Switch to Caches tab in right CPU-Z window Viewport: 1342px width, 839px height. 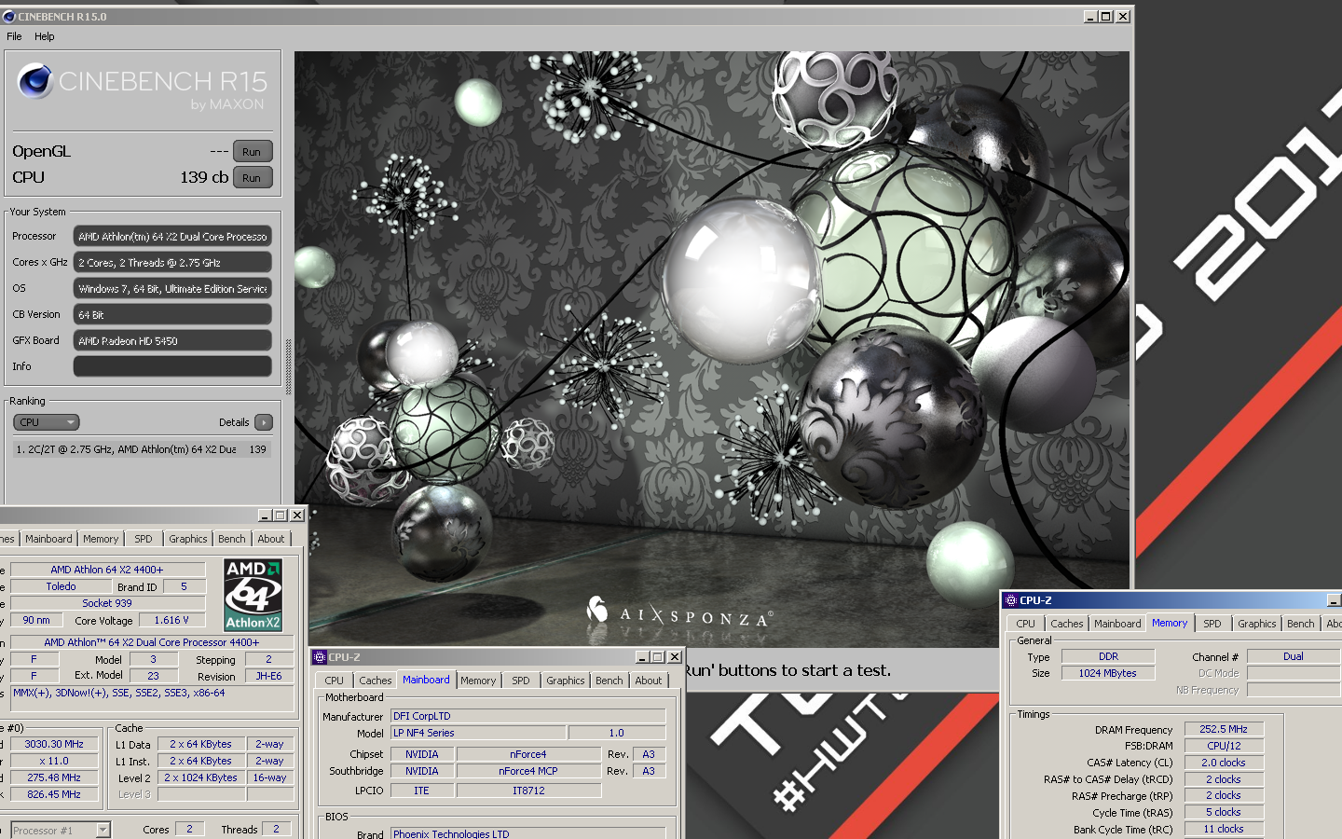(x=1067, y=624)
